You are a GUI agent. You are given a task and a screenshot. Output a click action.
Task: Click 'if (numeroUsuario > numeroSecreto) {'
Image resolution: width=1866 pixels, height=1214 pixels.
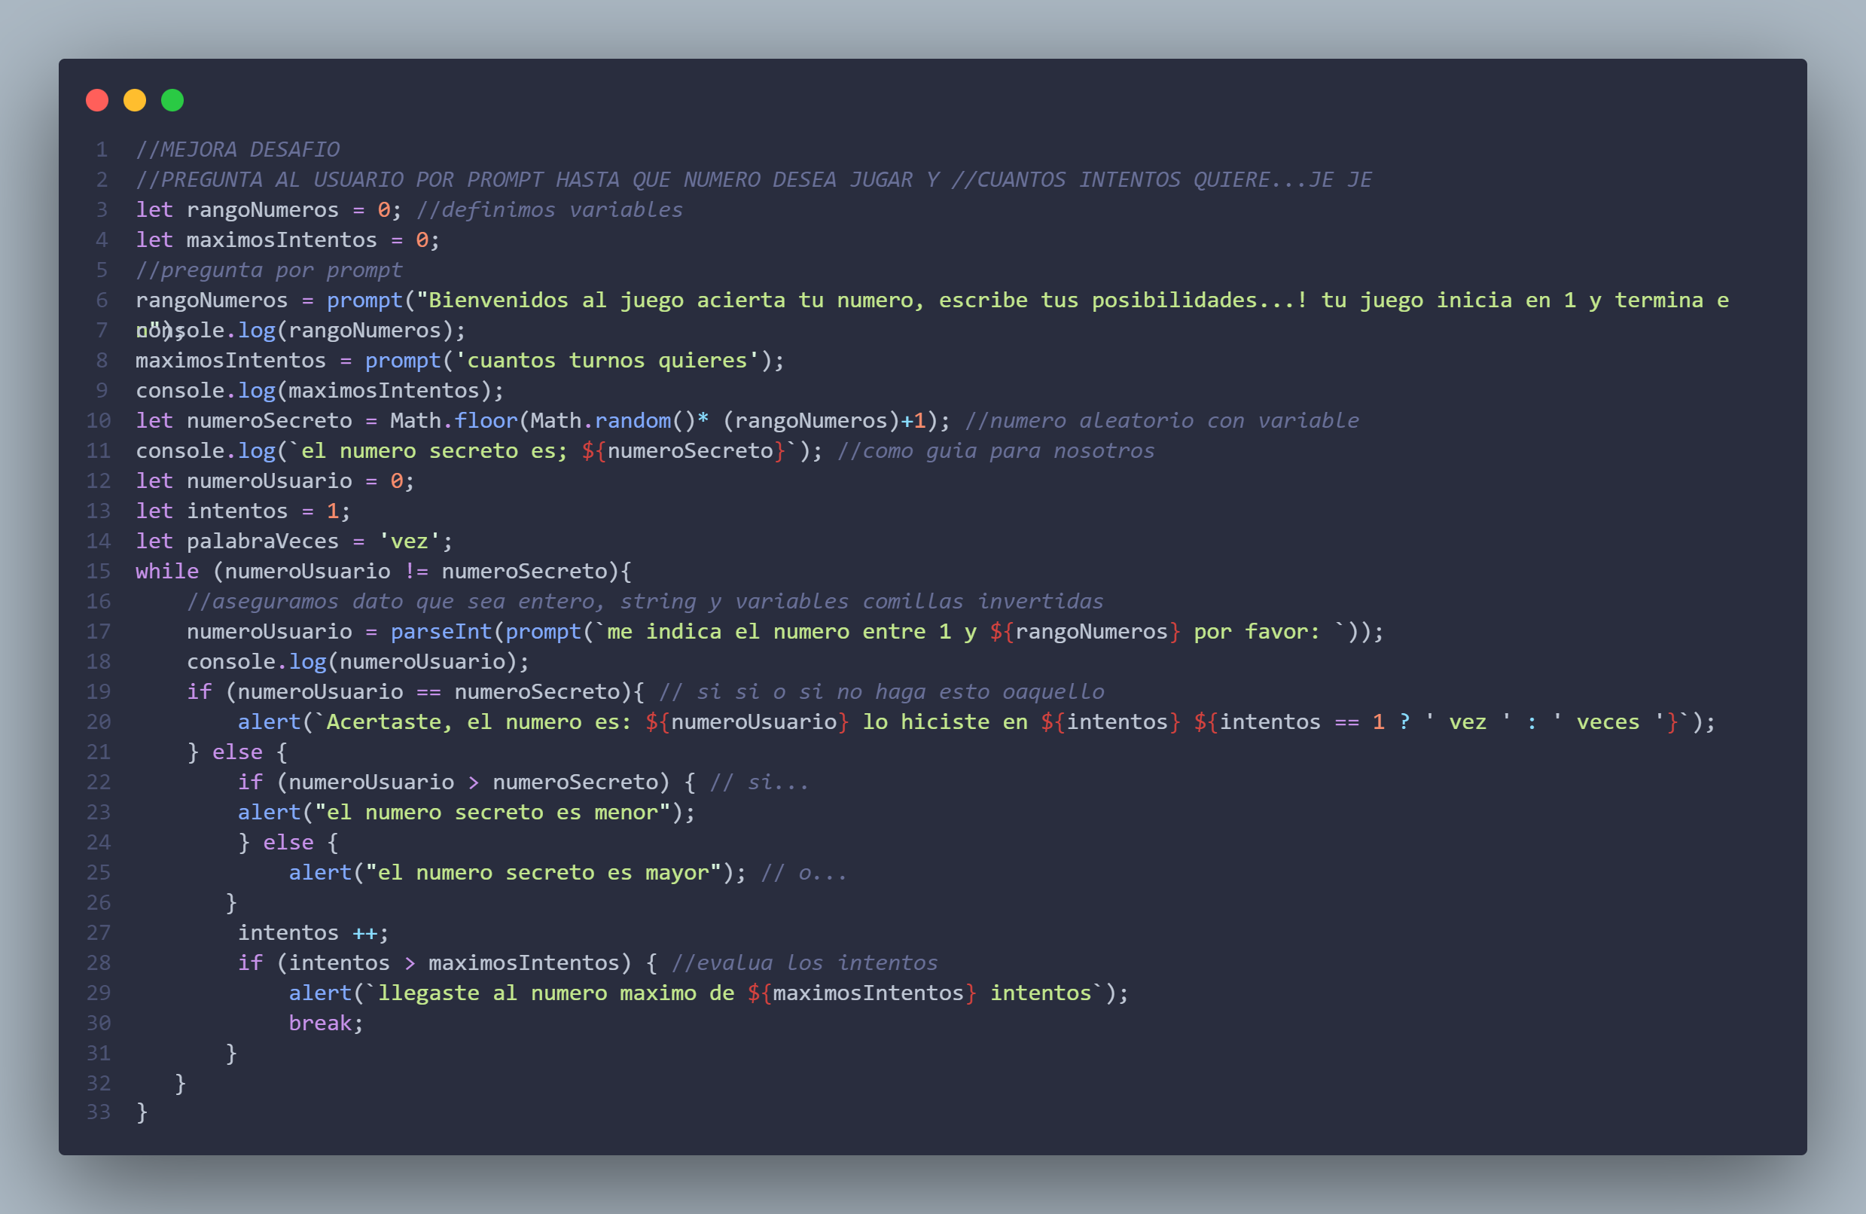click(467, 782)
